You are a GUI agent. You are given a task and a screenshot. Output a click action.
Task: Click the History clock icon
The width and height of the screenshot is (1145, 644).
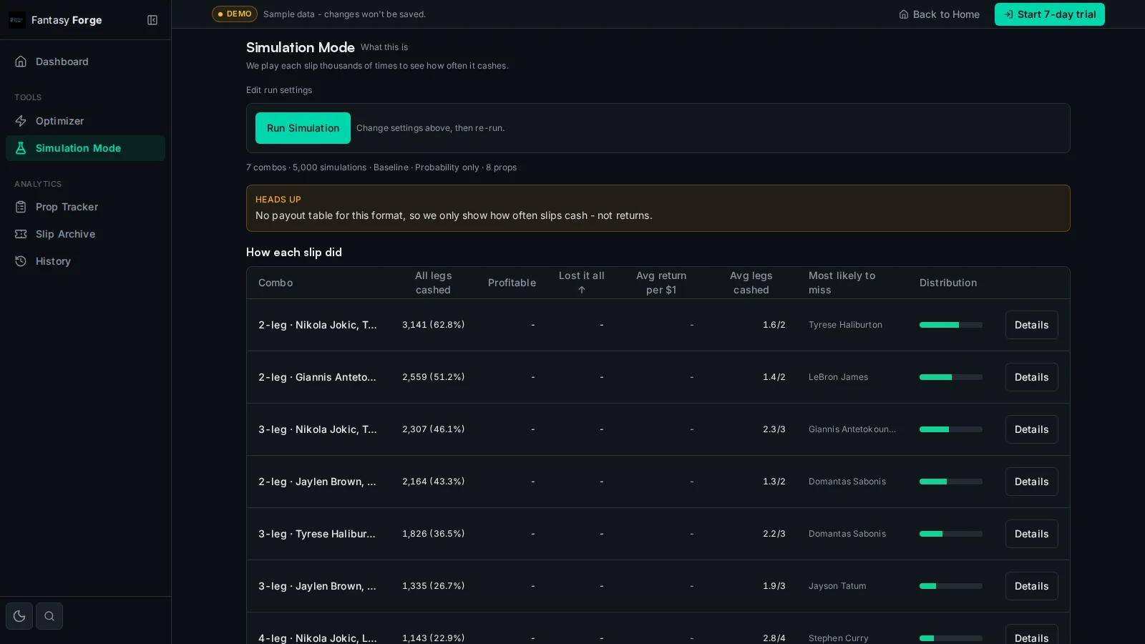21,261
